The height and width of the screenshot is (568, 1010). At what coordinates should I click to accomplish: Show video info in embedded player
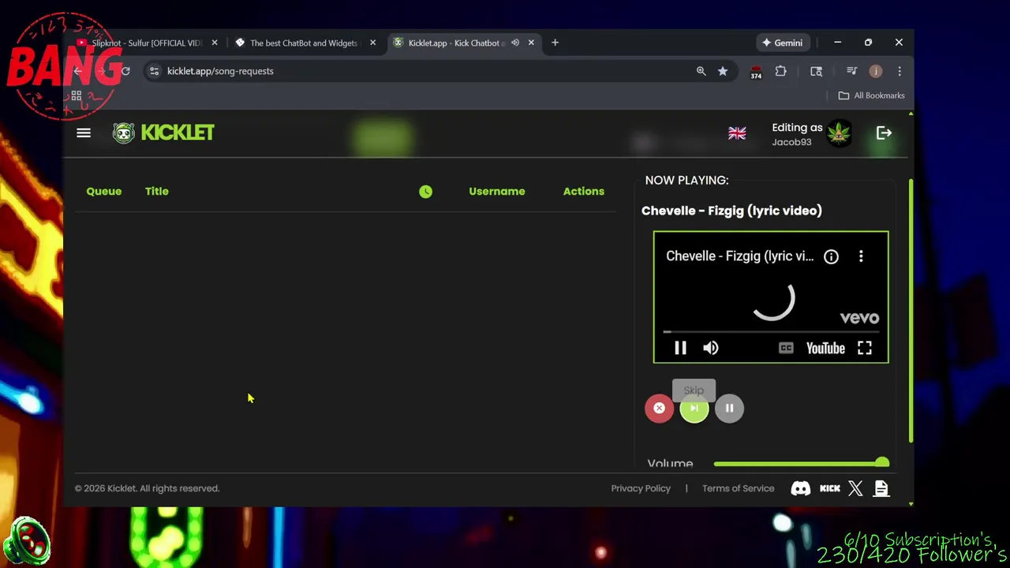point(831,256)
